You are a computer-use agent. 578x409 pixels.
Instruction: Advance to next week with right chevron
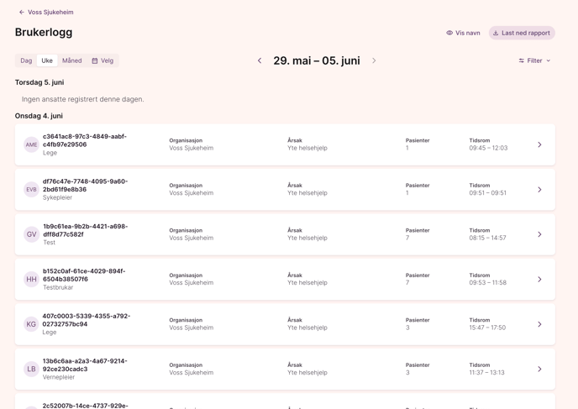click(x=374, y=60)
